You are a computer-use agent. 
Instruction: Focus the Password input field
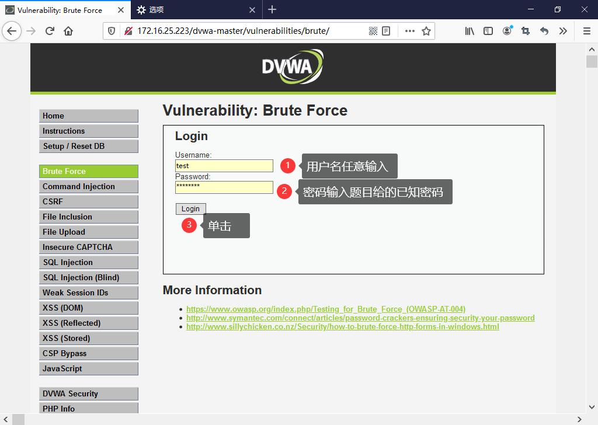pos(224,187)
